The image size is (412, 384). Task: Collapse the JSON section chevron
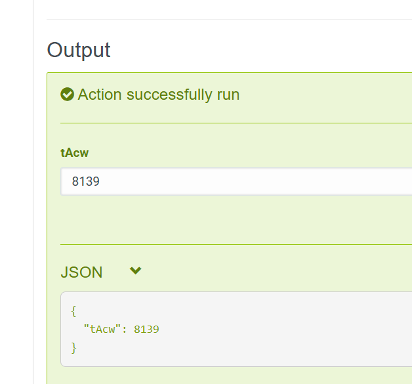coord(136,270)
